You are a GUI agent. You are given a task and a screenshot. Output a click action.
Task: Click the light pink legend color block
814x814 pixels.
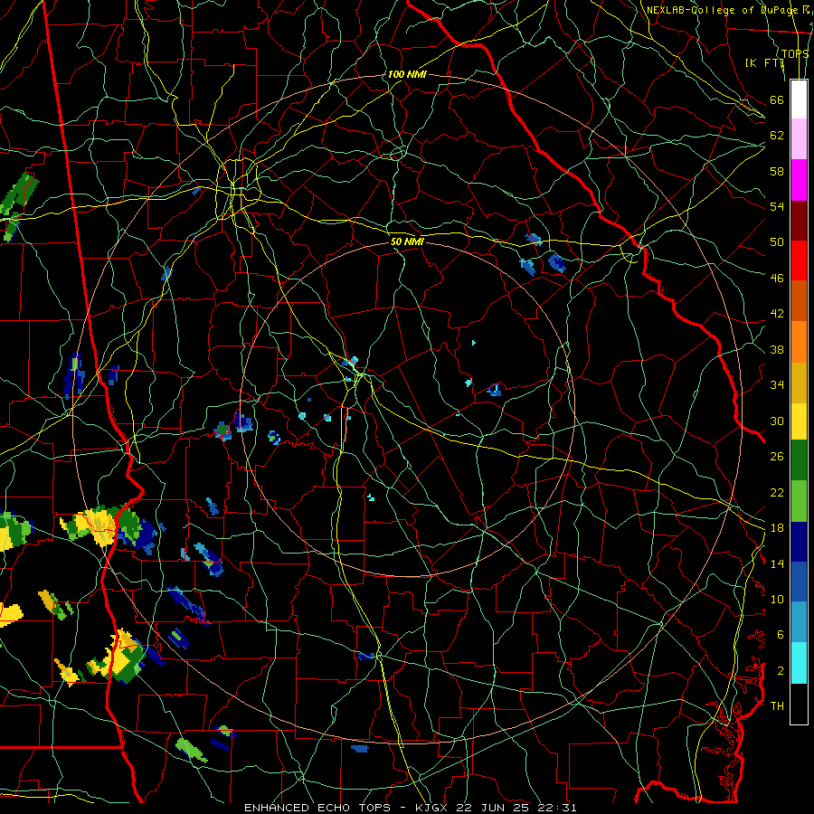[799, 139]
